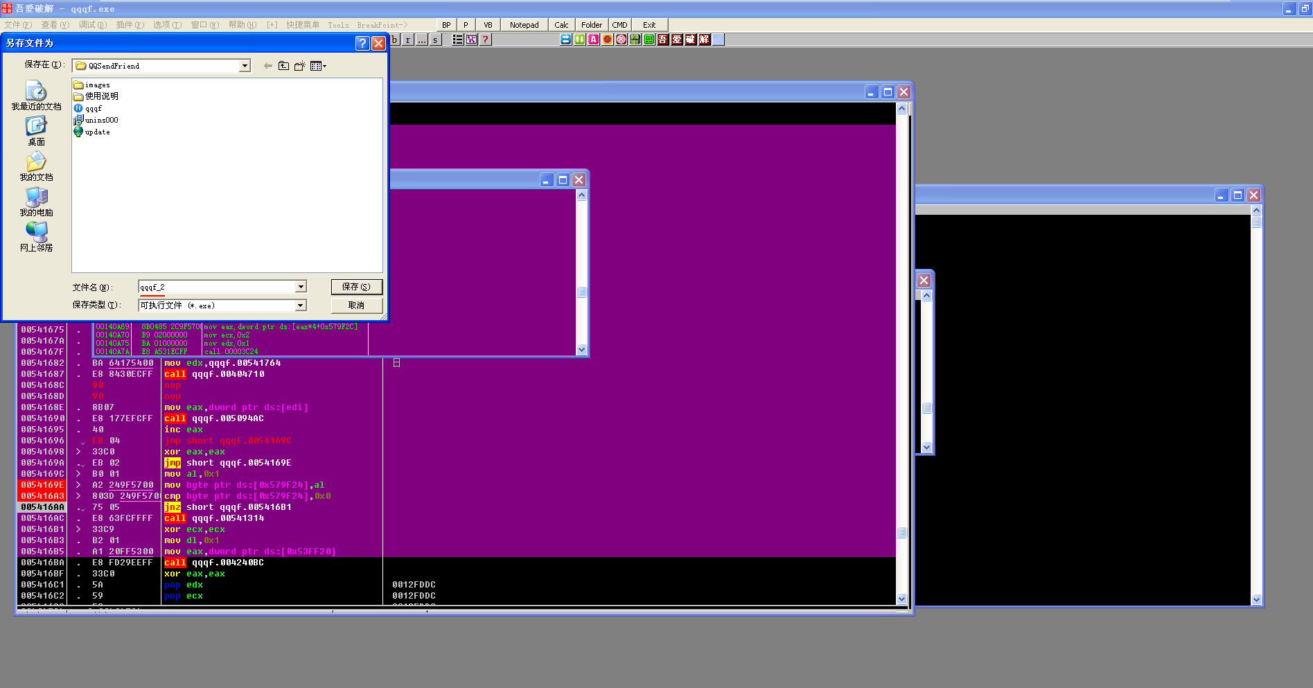Click the red '爱' toolbar icon
Image resolution: width=1313 pixels, height=688 pixels.
pyautogui.click(x=677, y=39)
